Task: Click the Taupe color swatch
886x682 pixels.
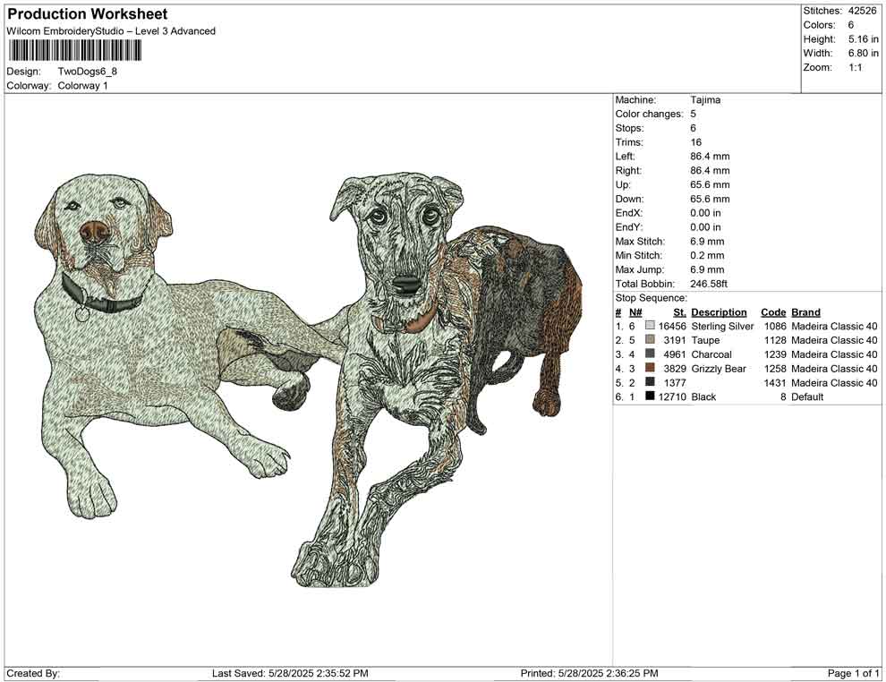Action: [x=650, y=339]
